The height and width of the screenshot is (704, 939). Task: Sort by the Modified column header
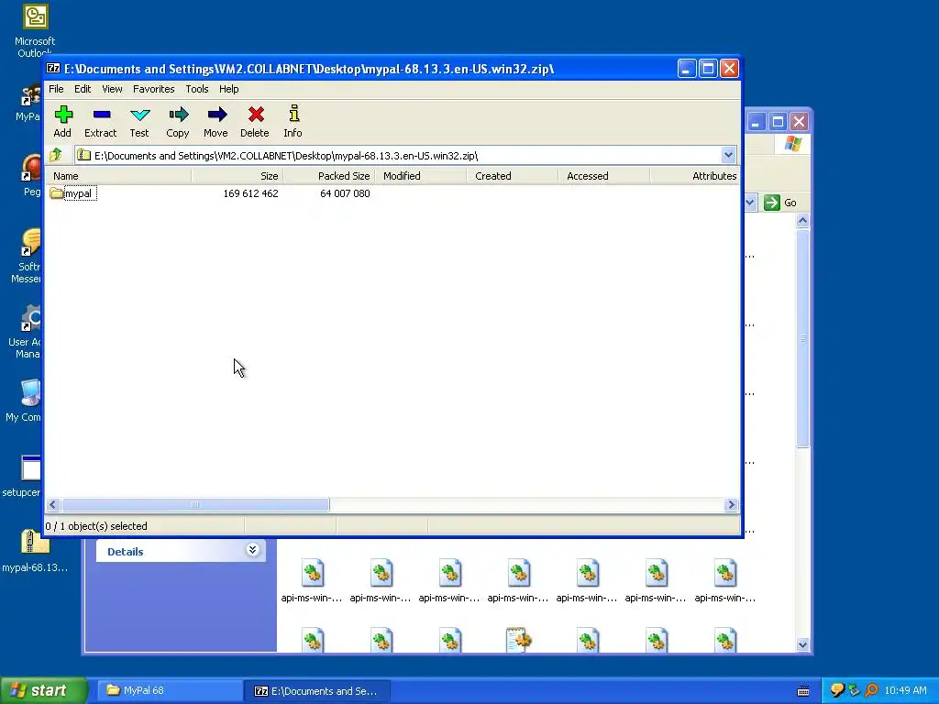pyautogui.click(x=421, y=176)
